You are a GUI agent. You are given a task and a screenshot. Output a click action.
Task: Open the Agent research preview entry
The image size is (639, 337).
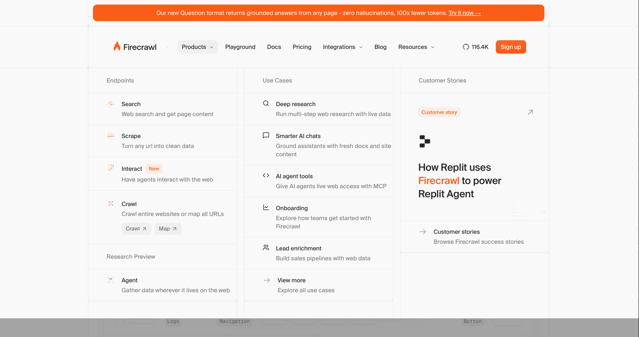click(163, 285)
